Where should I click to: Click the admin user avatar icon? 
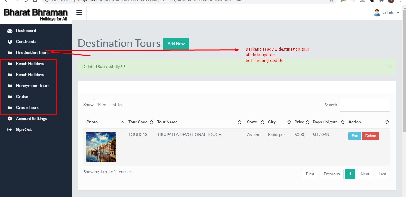point(377,12)
